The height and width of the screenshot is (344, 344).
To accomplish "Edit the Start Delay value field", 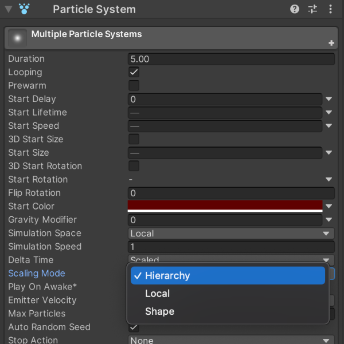I will point(225,99).
